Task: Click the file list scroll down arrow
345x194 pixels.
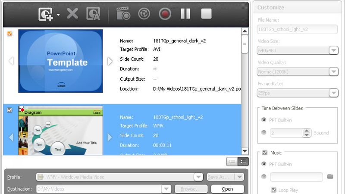Action: pyautogui.click(x=245, y=151)
